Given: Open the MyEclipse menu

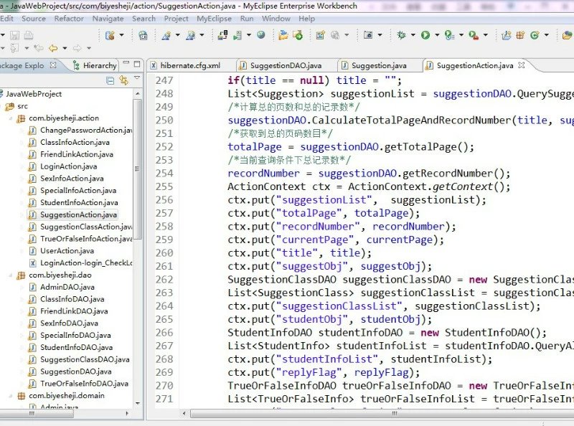Looking at the screenshot, I should coord(214,19).
